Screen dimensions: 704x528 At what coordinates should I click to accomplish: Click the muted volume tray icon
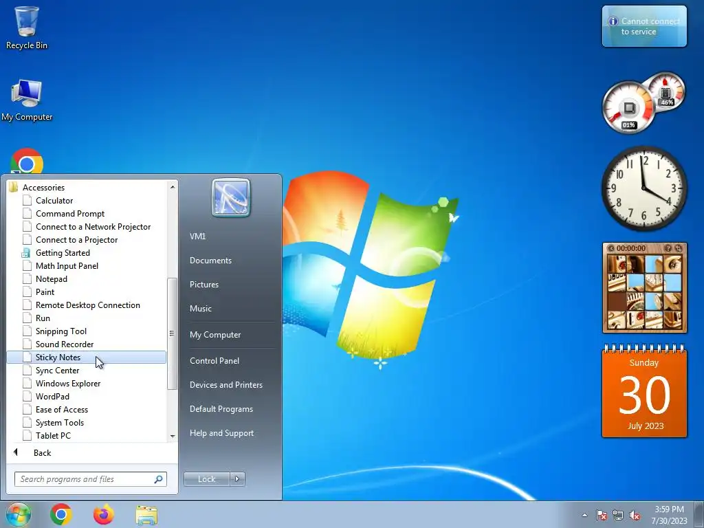click(x=635, y=516)
